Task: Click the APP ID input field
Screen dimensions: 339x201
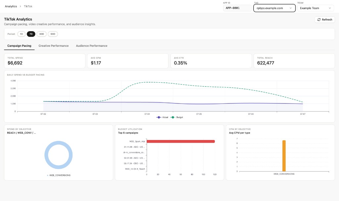Action: click(x=237, y=8)
